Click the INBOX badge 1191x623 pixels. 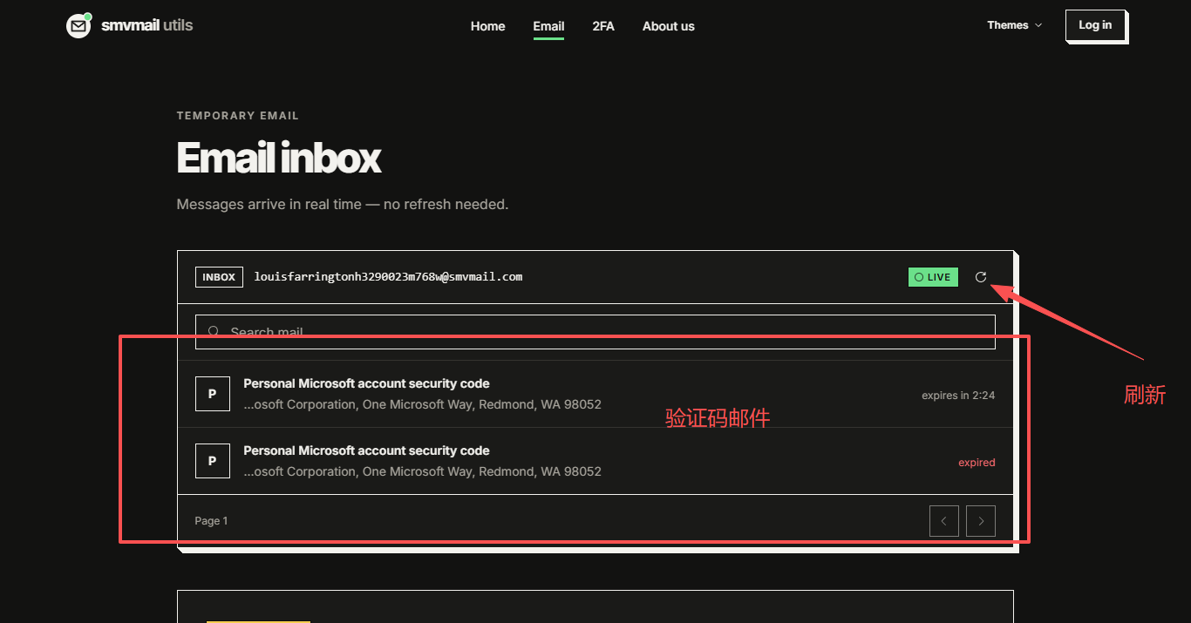coord(219,277)
